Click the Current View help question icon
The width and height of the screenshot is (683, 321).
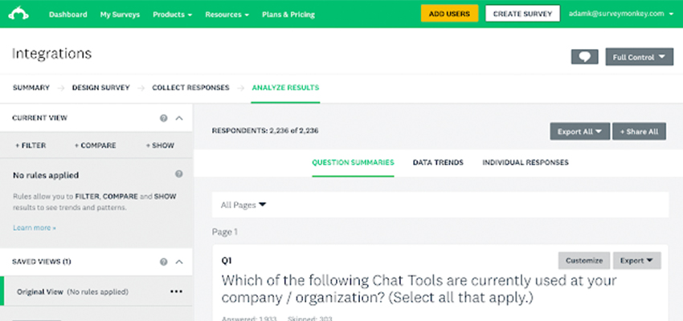pyautogui.click(x=163, y=118)
